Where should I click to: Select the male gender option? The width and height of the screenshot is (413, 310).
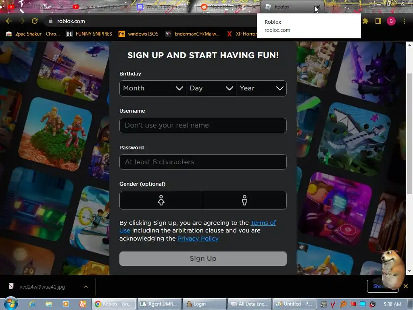[245, 200]
